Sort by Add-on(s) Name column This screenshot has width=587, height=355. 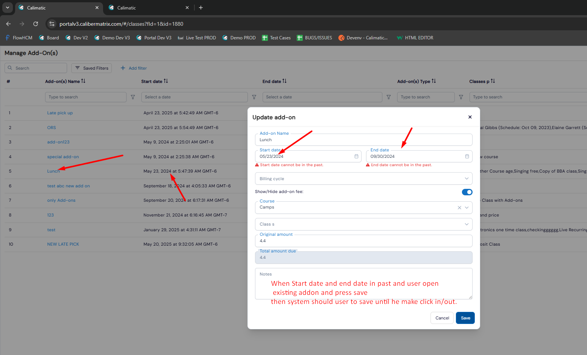pyautogui.click(x=83, y=81)
